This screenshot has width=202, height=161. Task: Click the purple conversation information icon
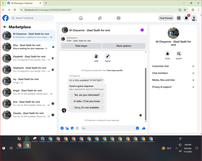pyautogui.click(x=142, y=30)
